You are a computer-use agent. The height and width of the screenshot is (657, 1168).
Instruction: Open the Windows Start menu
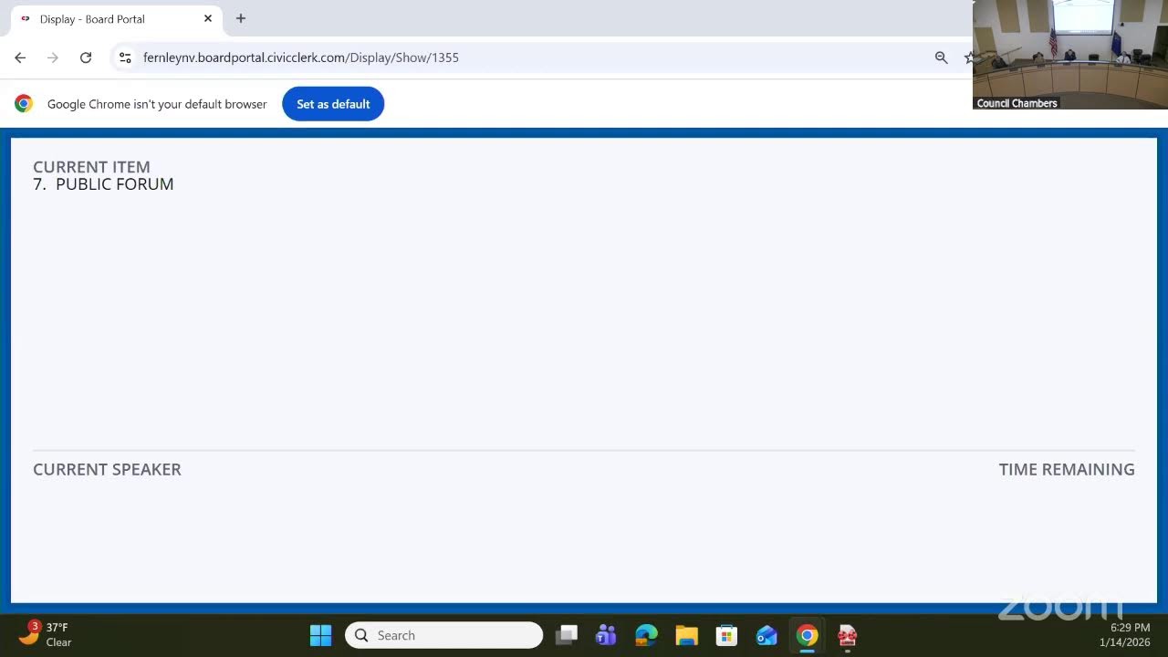(x=320, y=635)
